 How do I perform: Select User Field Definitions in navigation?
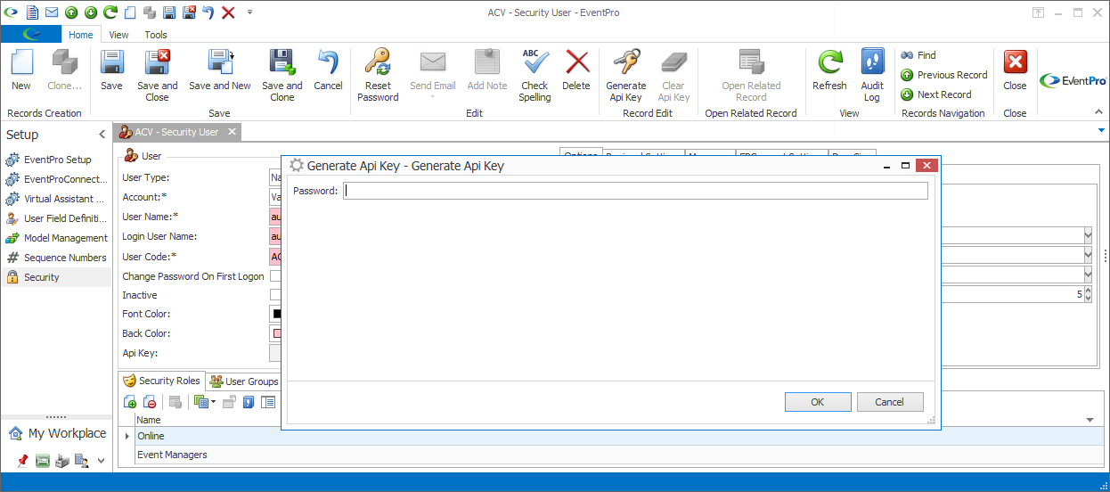pyautogui.click(x=57, y=218)
